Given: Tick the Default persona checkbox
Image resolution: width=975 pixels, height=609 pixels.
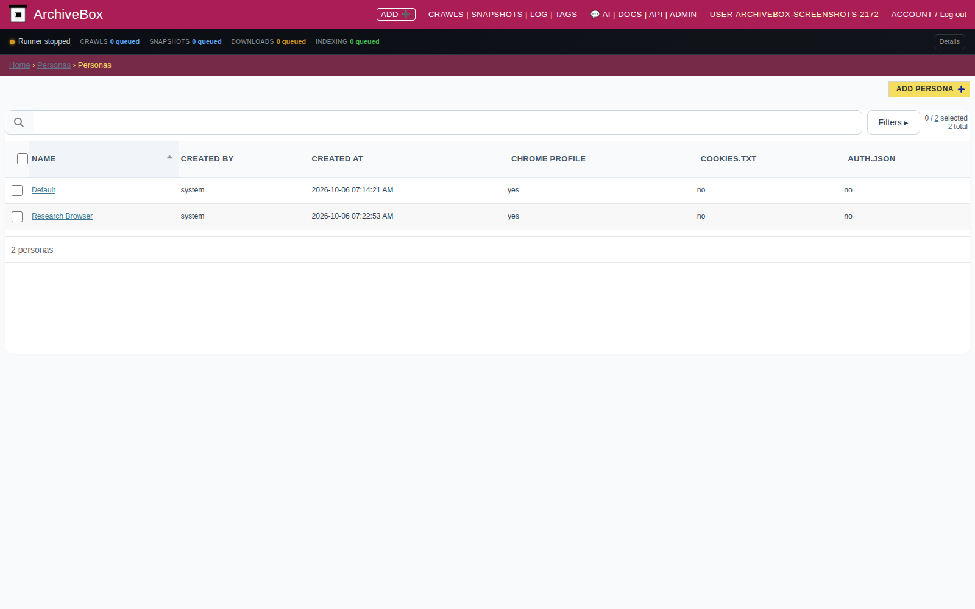Looking at the screenshot, I should pos(17,191).
